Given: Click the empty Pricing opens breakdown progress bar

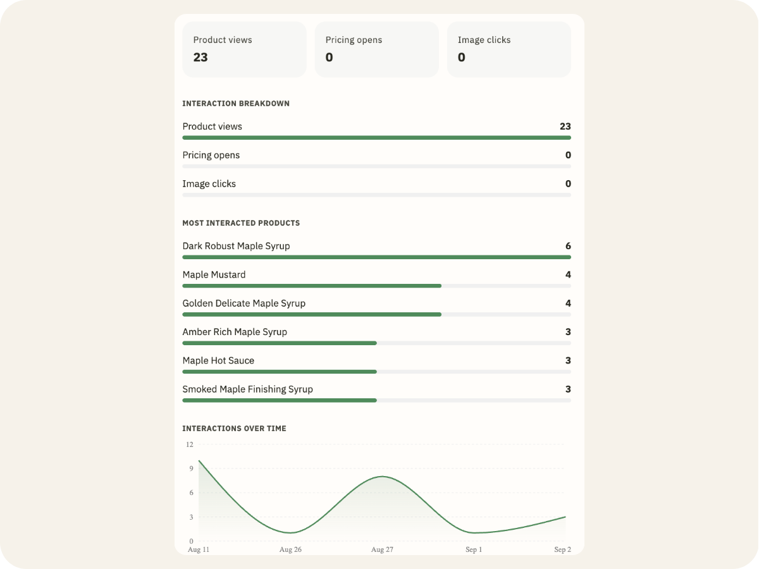Looking at the screenshot, I should (376, 166).
